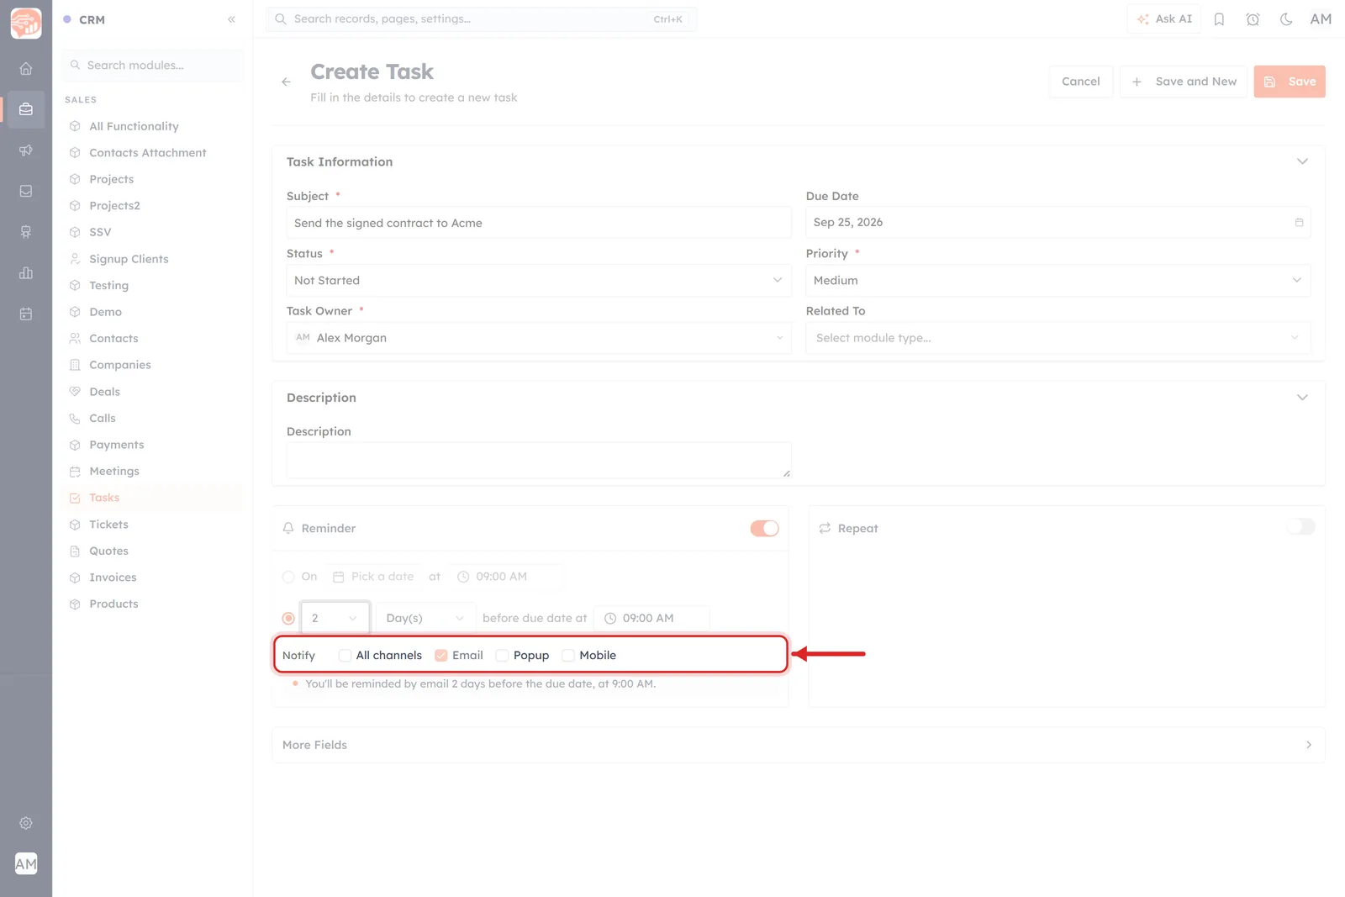The width and height of the screenshot is (1345, 897).
Task: Open the calendar icon in left rail
Action: click(26, 314)
